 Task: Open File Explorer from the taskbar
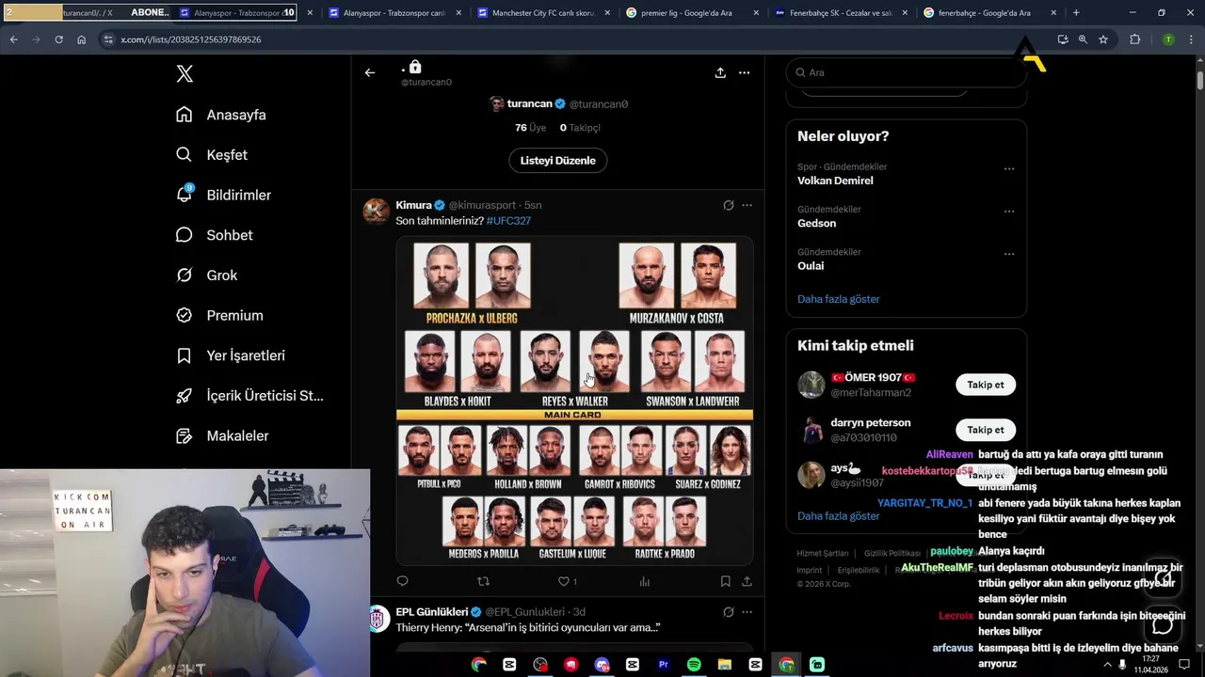click(x=725, y=665)
